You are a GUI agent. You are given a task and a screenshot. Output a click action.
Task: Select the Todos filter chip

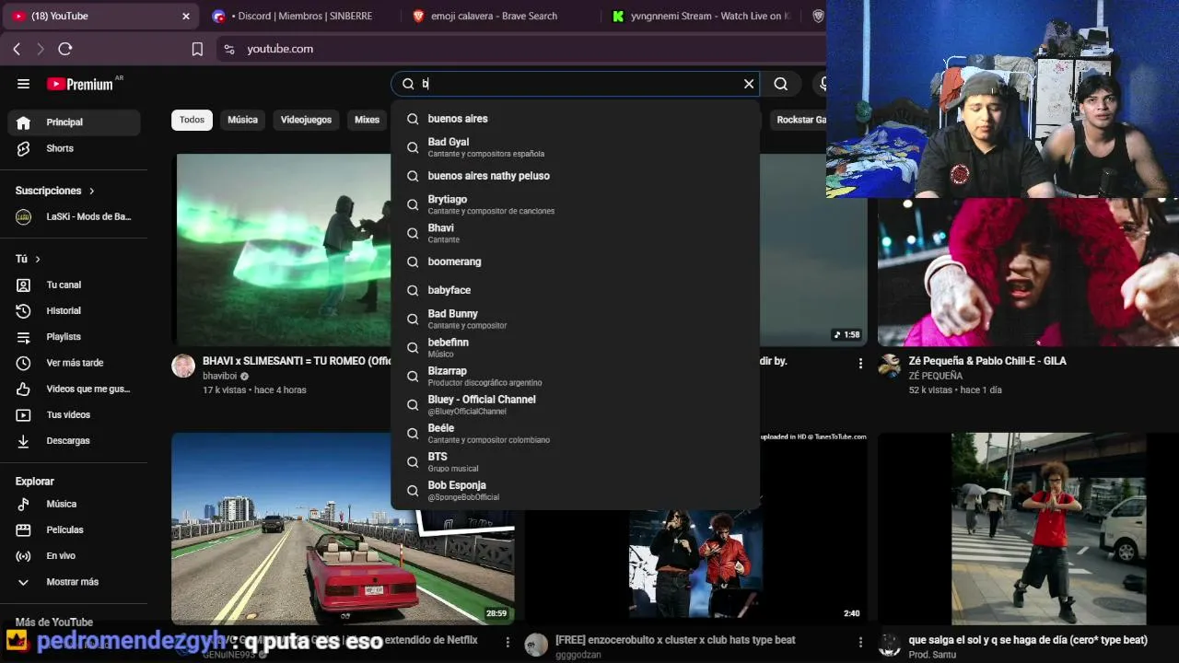192,120
